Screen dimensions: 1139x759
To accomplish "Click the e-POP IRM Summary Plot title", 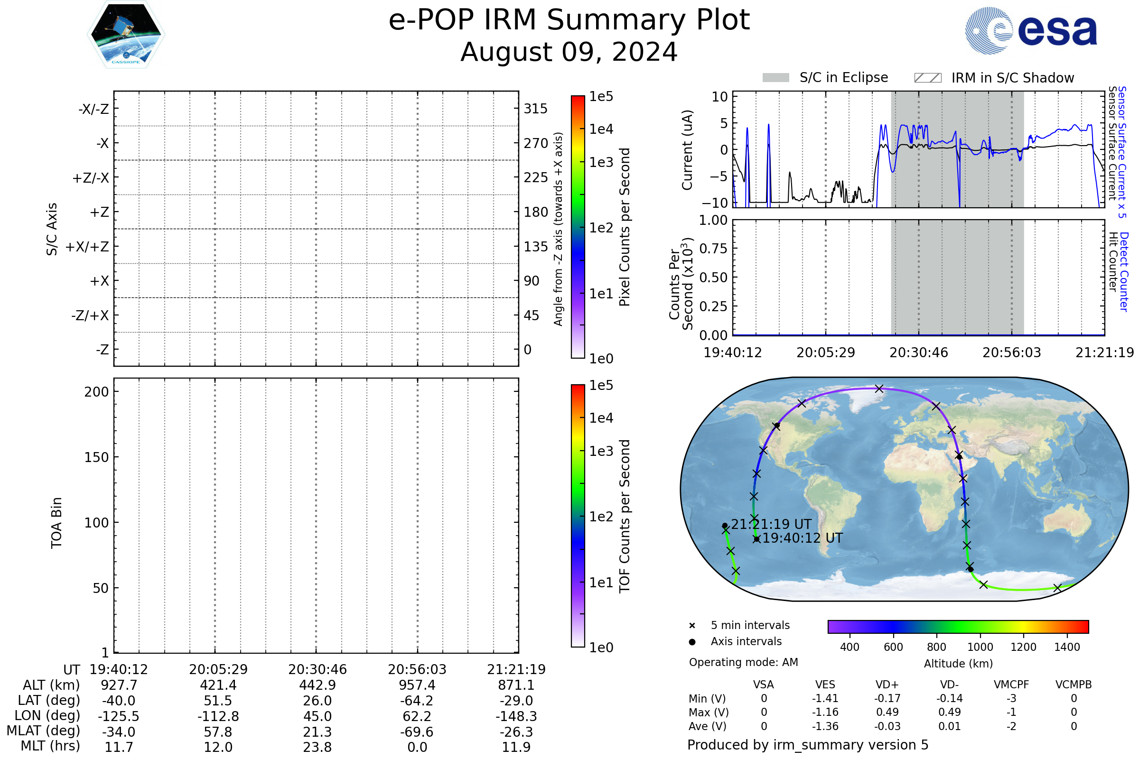I will [x=569, y=20].
